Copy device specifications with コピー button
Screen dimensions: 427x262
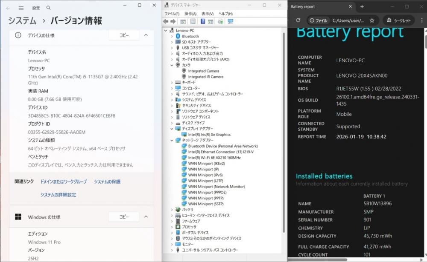(x=124, y=35)
